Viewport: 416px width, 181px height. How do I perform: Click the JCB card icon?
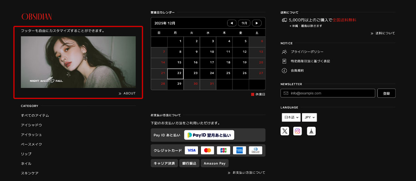pyautogui.click(x=223, y=150)
